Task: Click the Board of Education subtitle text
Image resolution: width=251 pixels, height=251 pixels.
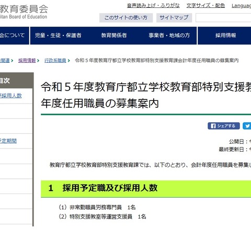Action: pos(24,17)
